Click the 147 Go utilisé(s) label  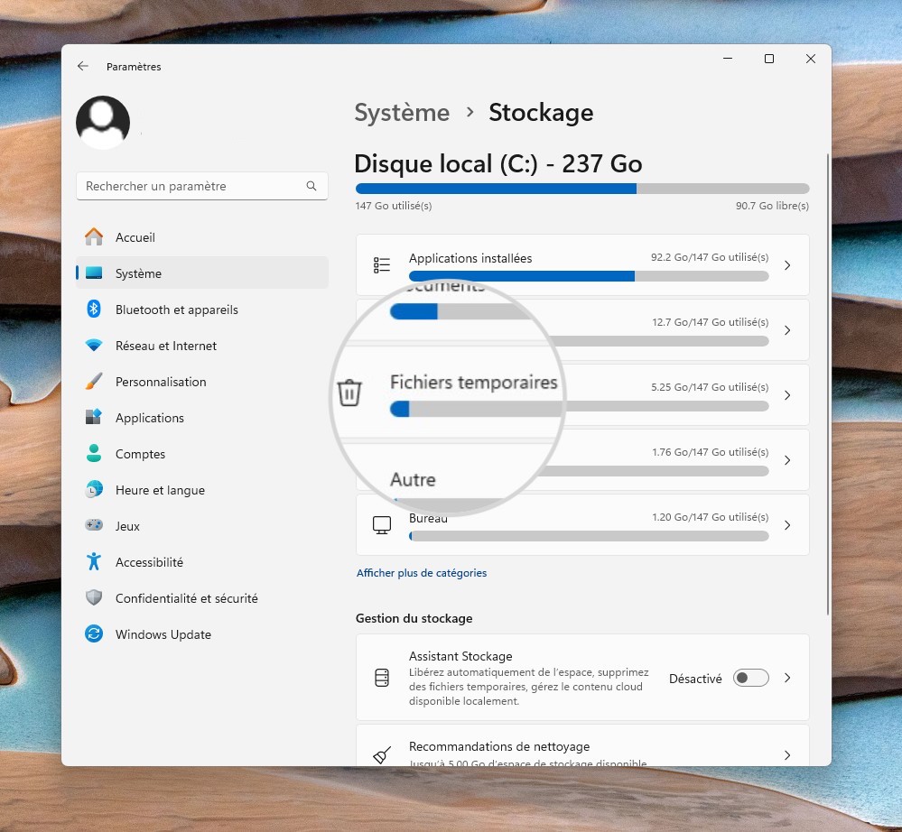pyautogui.click(x=394, y=205)
